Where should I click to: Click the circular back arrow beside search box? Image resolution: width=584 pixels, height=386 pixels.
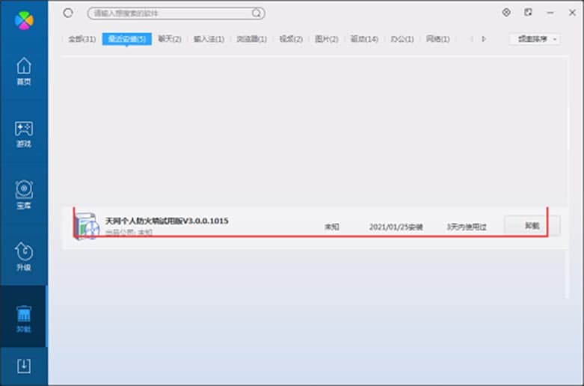pyautogui.click(x=68, y=13)
